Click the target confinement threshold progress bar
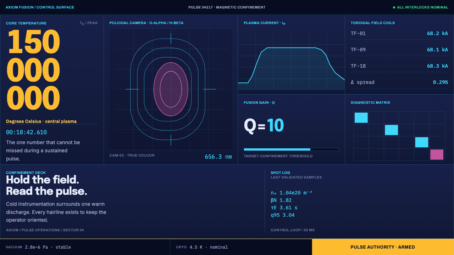 291,149
